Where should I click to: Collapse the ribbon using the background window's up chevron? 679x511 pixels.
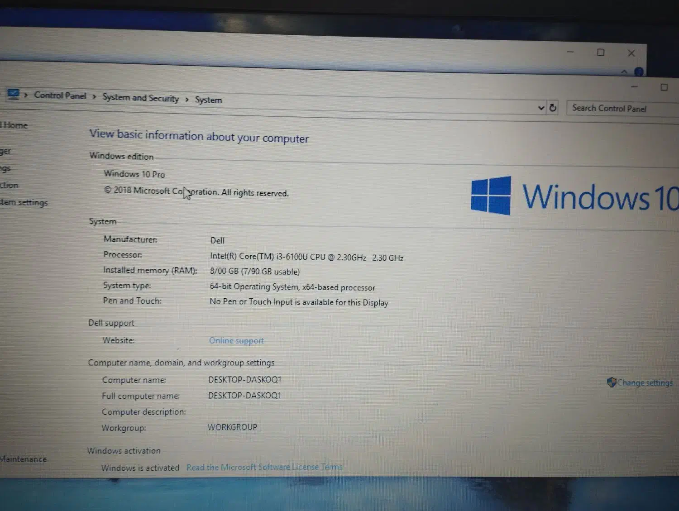pyautogui.click(x=624, y=72)
